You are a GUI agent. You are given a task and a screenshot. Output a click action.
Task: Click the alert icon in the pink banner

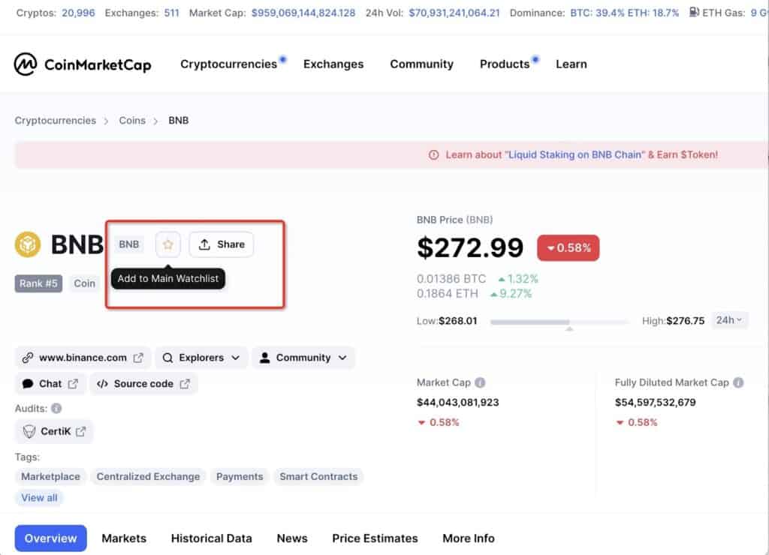[x=433, y=154]
